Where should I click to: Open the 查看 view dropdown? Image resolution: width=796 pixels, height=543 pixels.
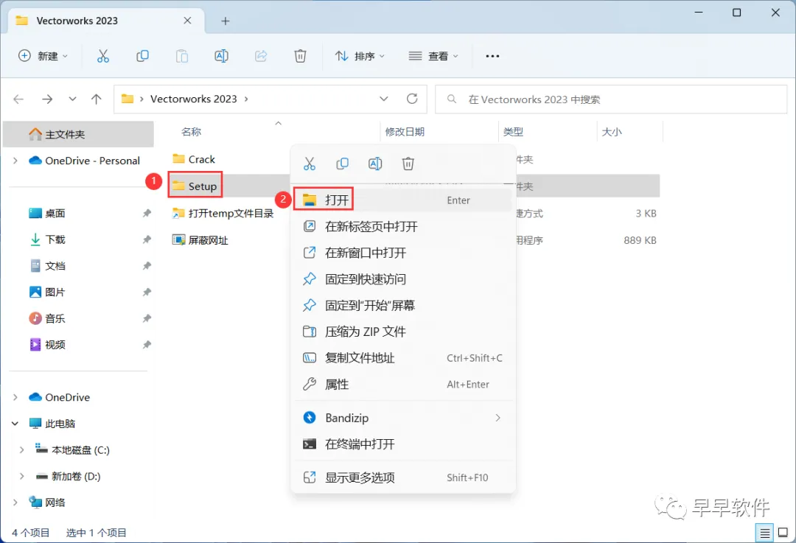tap(433, 56)
